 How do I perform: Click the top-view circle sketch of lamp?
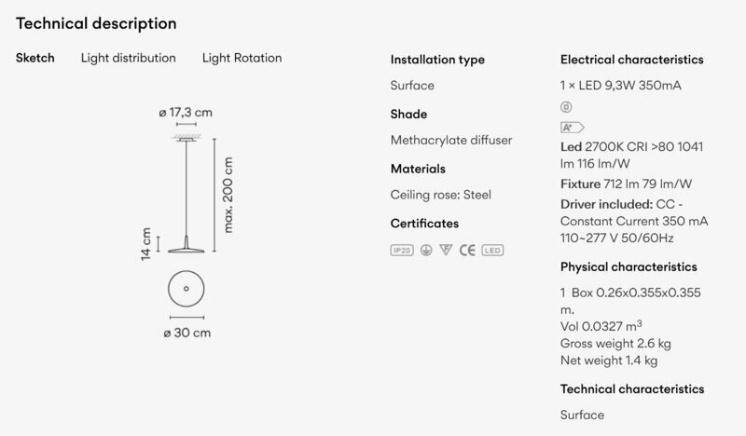pos(186,289)
